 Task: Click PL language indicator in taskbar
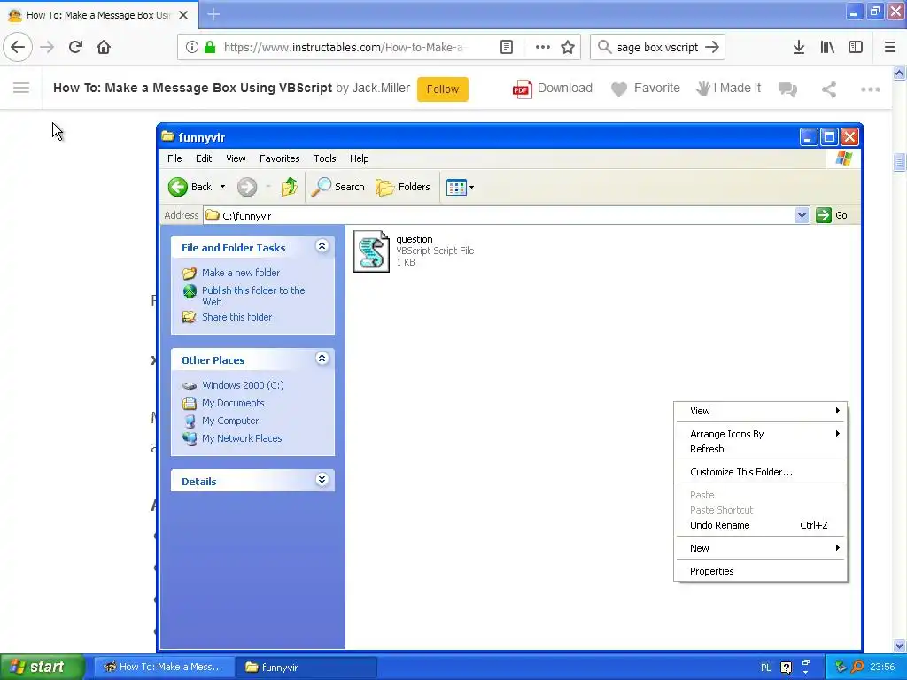tap(766, 668)
